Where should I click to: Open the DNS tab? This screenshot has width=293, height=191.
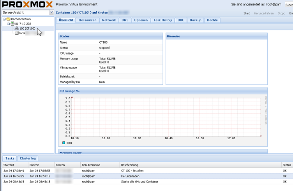[x=125, y=20]
